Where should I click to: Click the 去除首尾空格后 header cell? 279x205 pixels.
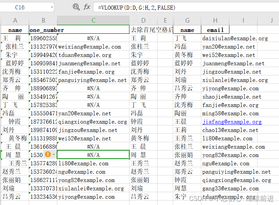coord(151,30)
